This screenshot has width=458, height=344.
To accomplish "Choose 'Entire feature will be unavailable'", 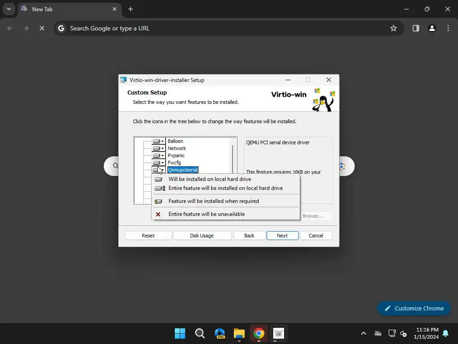I will coord(226,214).
